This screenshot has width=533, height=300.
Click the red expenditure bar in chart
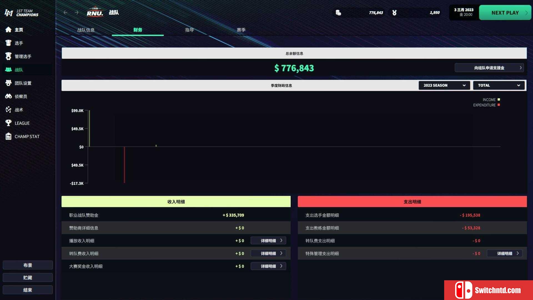click(x=124, y=165)
